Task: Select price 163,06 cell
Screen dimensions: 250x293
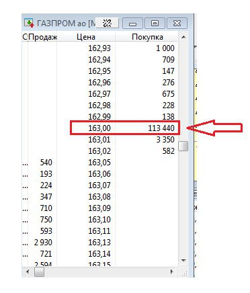Action: (x=99, y=174)
